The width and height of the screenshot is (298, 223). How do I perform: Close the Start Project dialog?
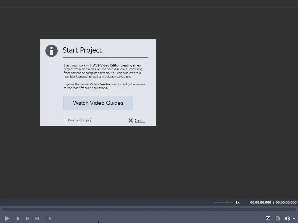(136, 121)
